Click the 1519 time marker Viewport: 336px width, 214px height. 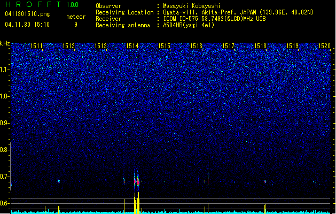[x=292, y=45]
